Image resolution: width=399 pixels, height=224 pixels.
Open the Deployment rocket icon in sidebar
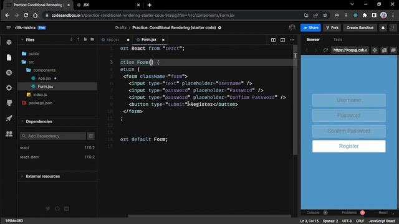pos(9,118)
